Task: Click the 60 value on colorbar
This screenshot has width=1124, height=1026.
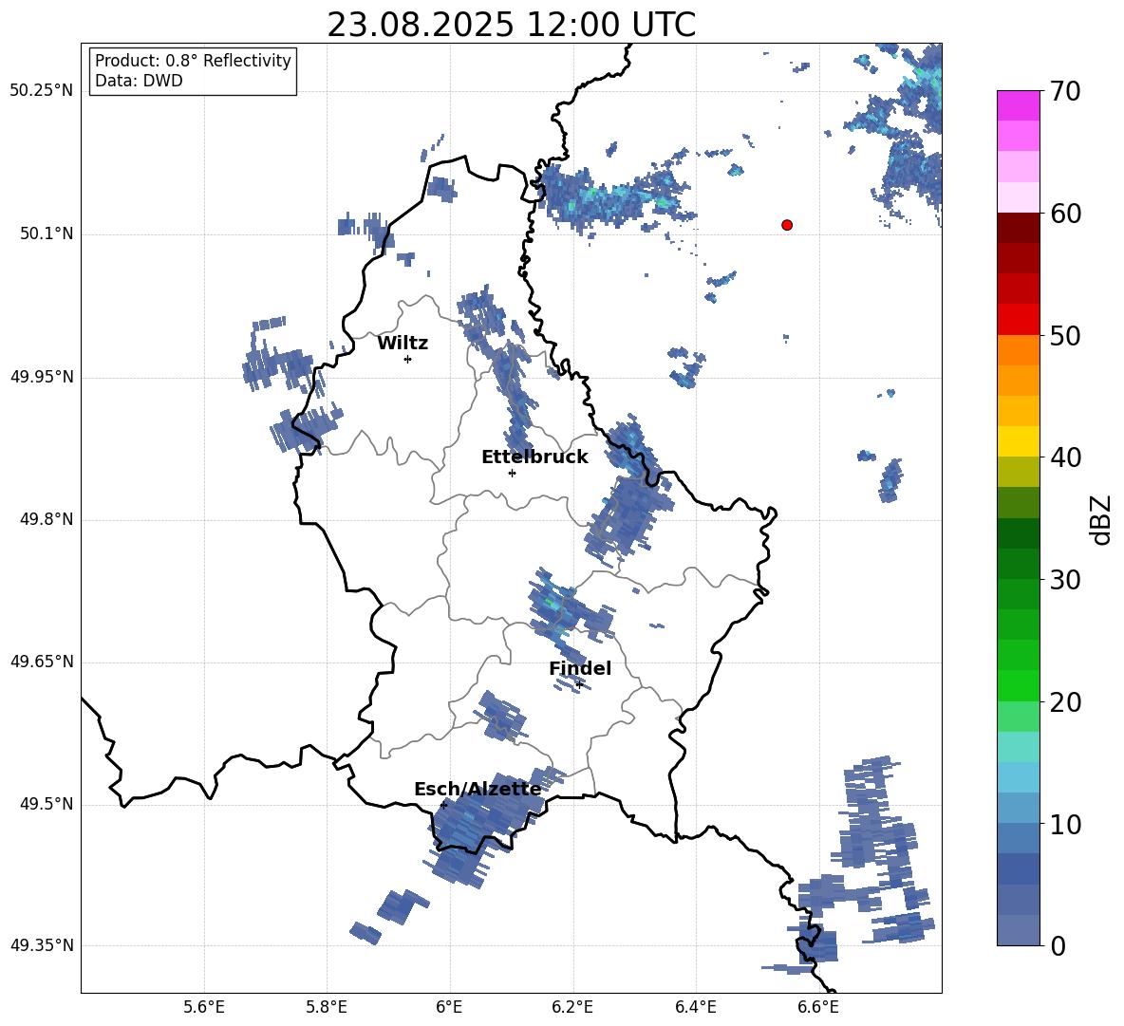Action: click(1065, 214)
